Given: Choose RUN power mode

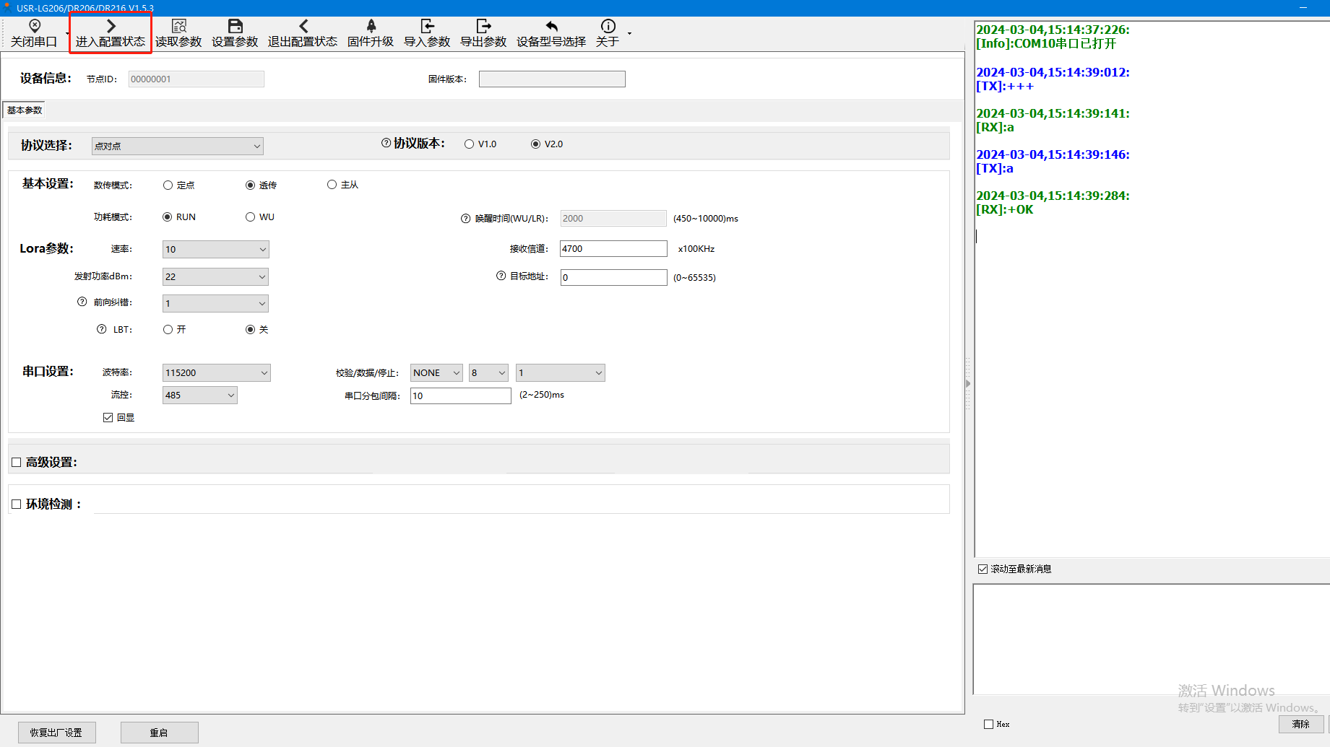Looking at the screenshot, I should point(168,217).
